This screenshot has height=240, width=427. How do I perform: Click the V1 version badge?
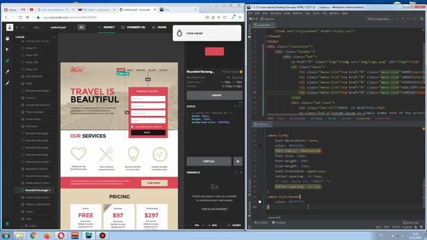coord(81,27)
